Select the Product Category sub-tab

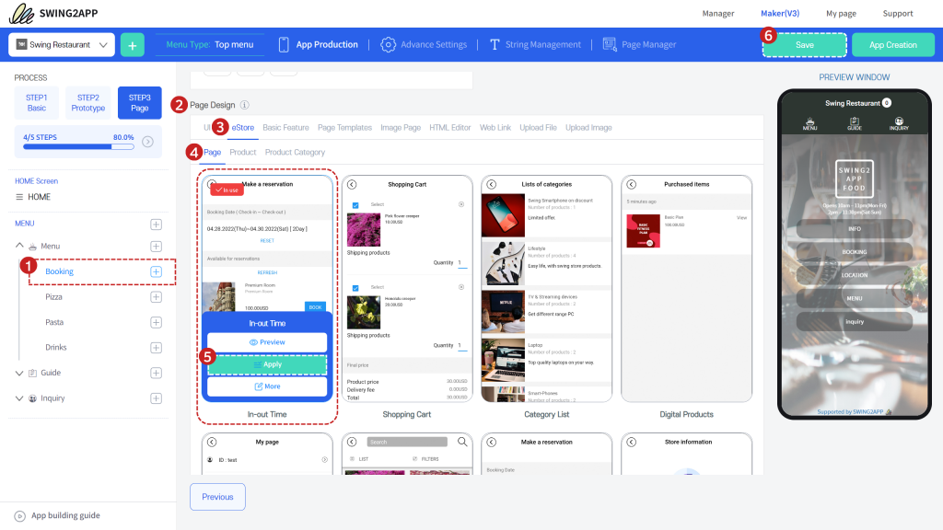click(x=295, y=152)
